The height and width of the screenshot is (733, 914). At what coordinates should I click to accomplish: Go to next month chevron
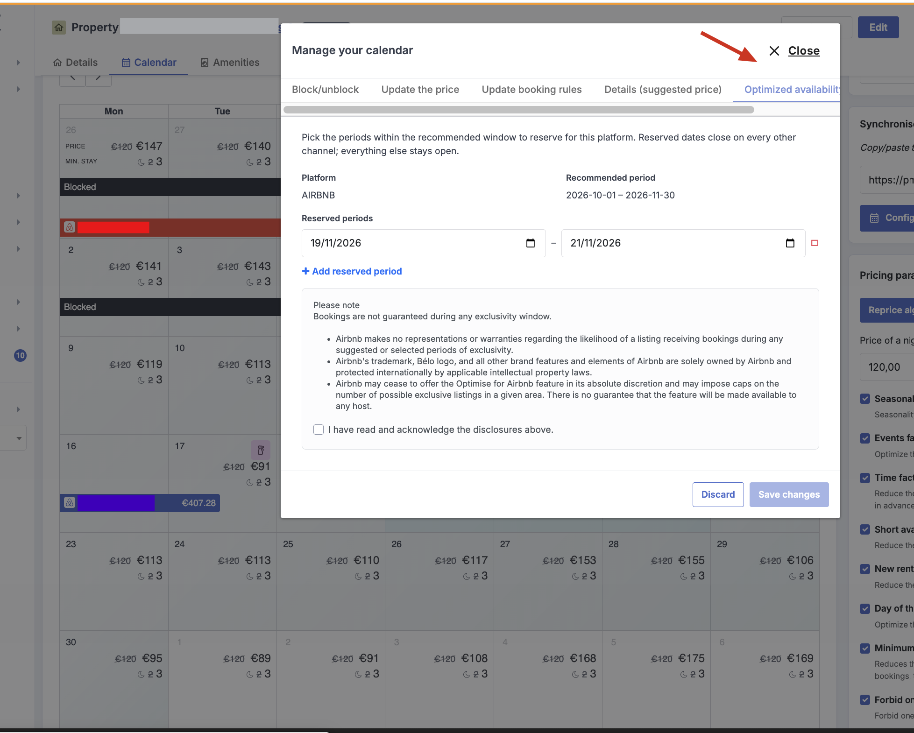[x=98, y=78]
